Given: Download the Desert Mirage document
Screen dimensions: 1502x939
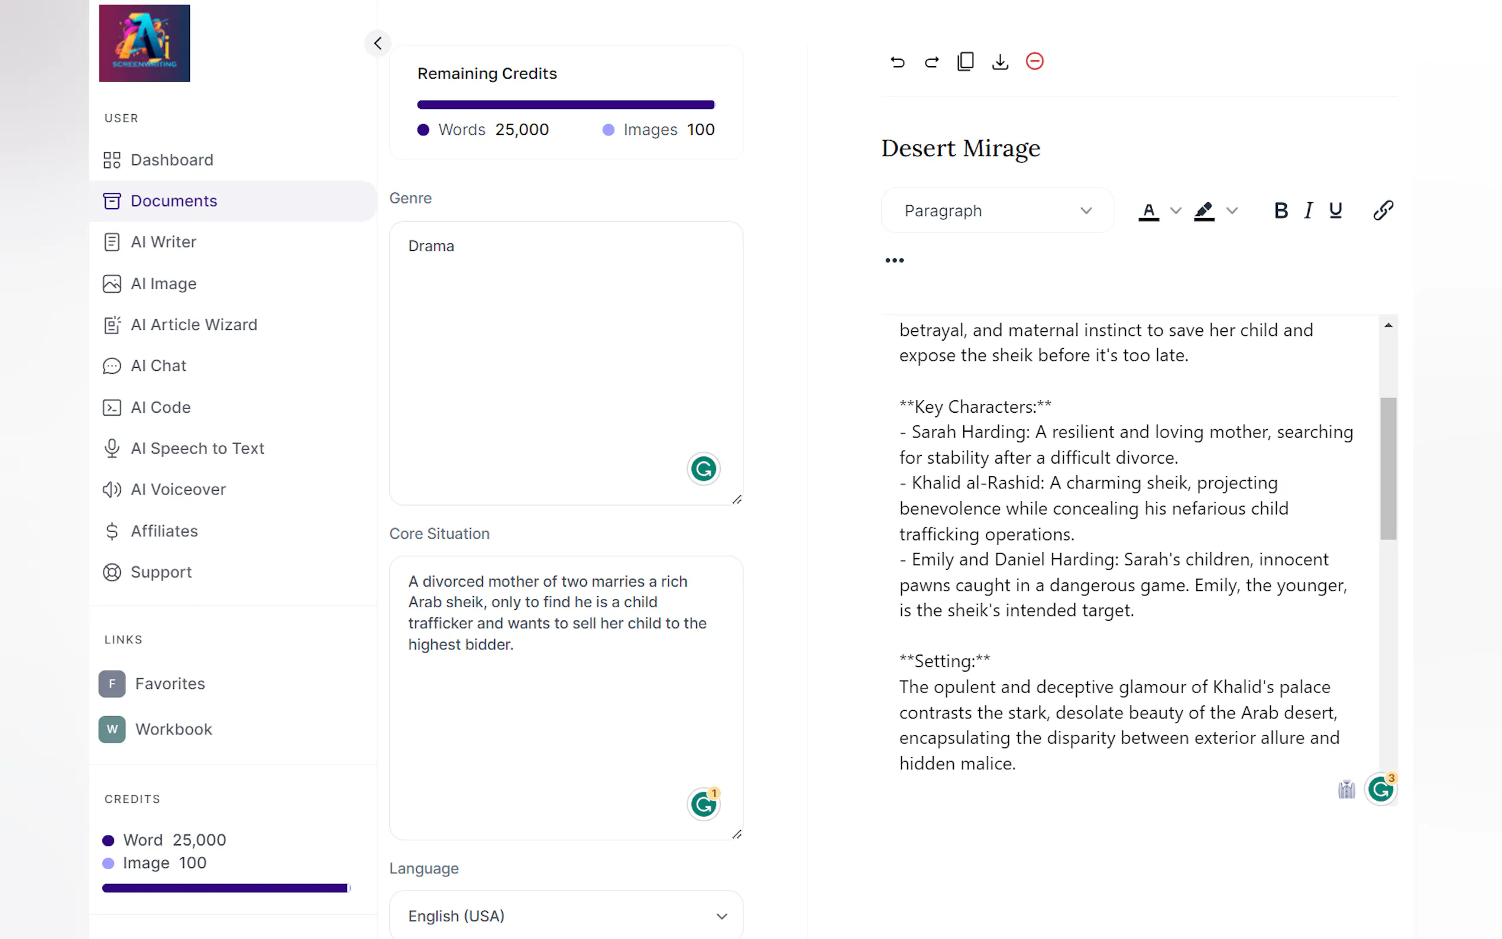Looking at the screenshot, I should pyautogui.click(x=999, y=61).
